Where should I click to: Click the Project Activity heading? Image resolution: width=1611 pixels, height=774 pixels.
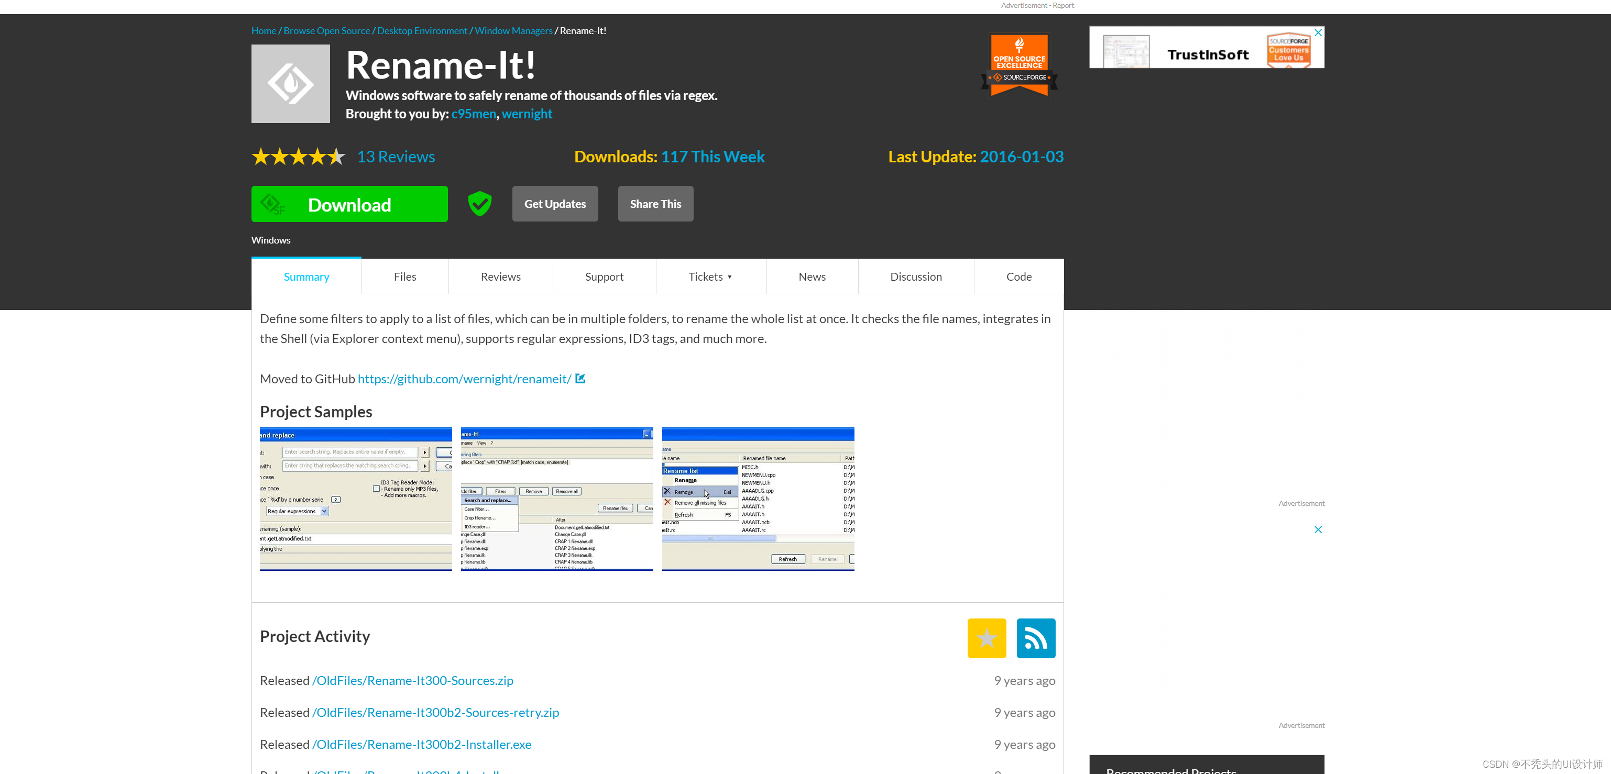[314, 636]
